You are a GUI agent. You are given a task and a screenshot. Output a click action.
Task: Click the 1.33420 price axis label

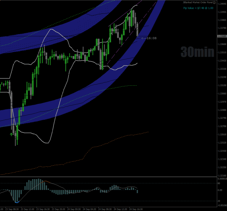(x=223, y=61)
